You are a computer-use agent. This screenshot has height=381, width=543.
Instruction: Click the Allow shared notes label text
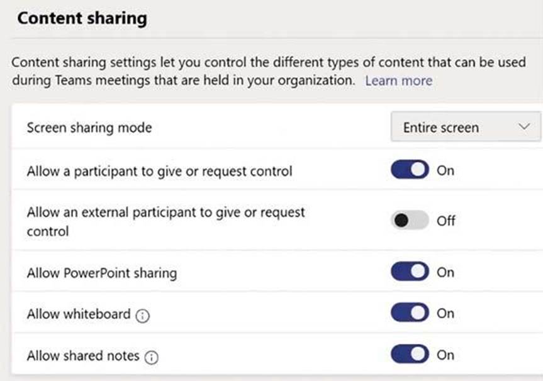coord(83,356)
